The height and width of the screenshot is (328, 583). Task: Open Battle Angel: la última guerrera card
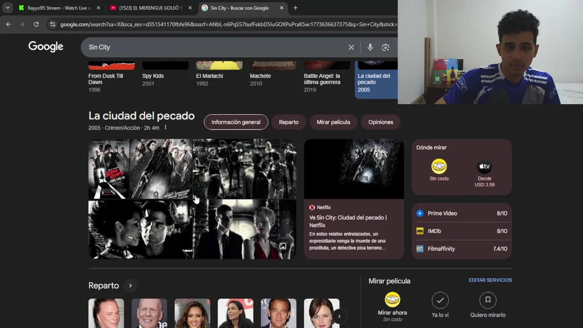(x=327, y=77)
